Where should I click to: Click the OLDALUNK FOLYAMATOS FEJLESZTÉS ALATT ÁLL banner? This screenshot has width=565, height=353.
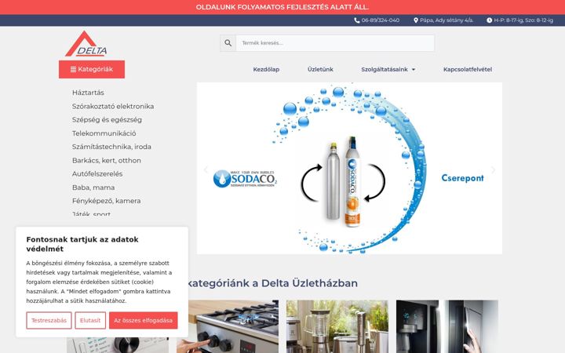pos(282,7)
